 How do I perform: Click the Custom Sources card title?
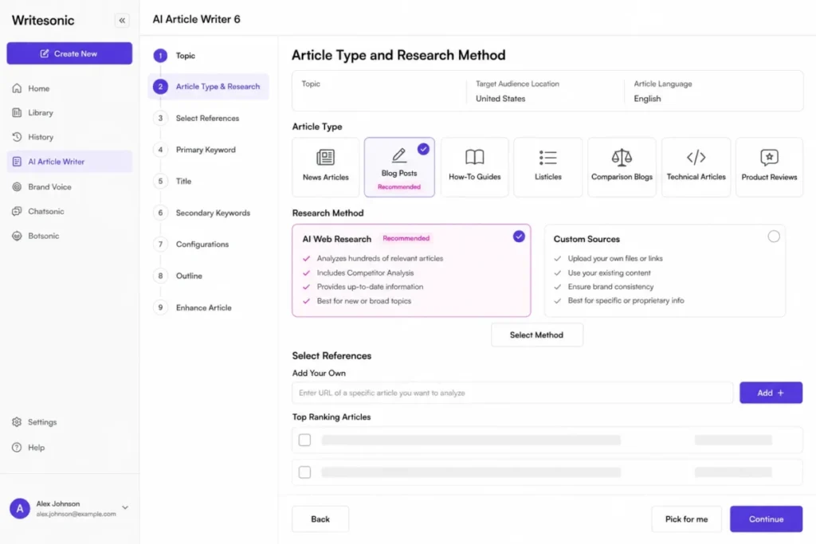point(586,239)
